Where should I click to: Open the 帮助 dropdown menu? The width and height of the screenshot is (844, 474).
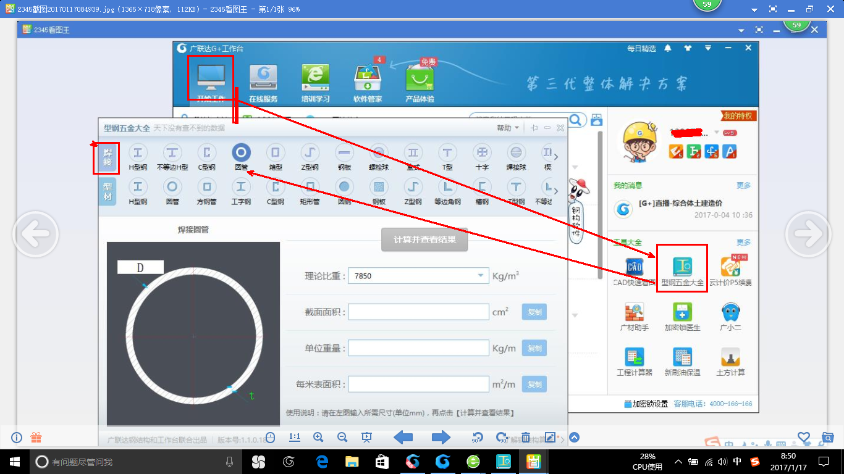(x=508, y=128)
